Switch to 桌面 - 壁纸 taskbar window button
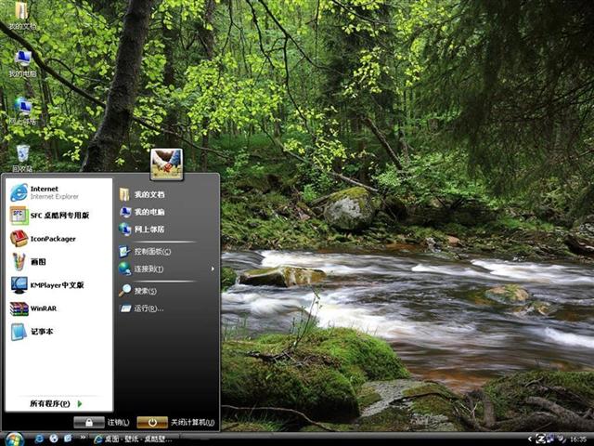The width and height of the screenshot is (594, 446). tap(133, 439)
